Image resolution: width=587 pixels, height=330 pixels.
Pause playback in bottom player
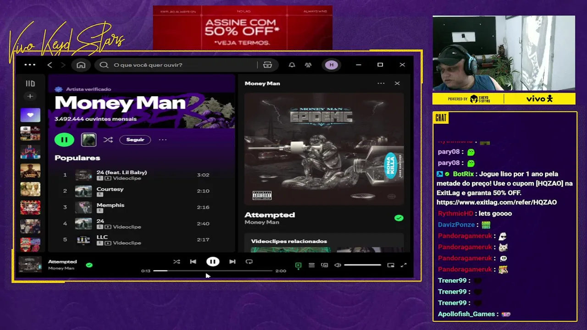coord(213,262)
